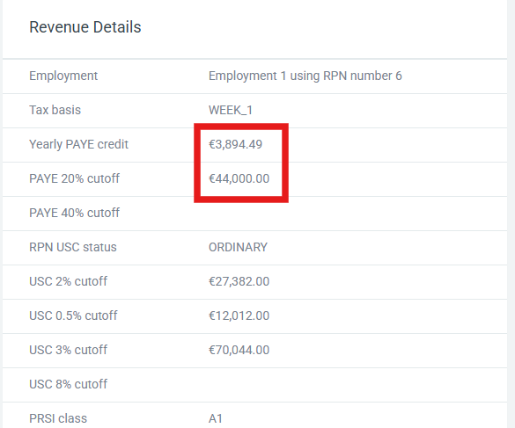Click Employment 1 using RPN number 6
This screenshot has height=428, width=515.
click(305, 76)
